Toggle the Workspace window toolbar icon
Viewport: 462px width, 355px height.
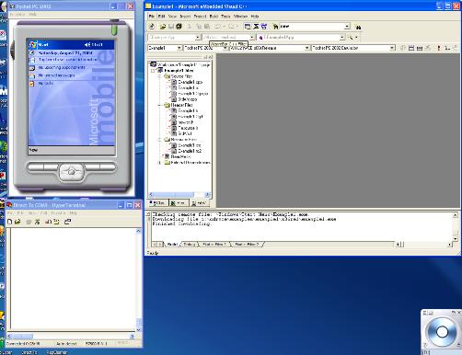pos(248,27)
